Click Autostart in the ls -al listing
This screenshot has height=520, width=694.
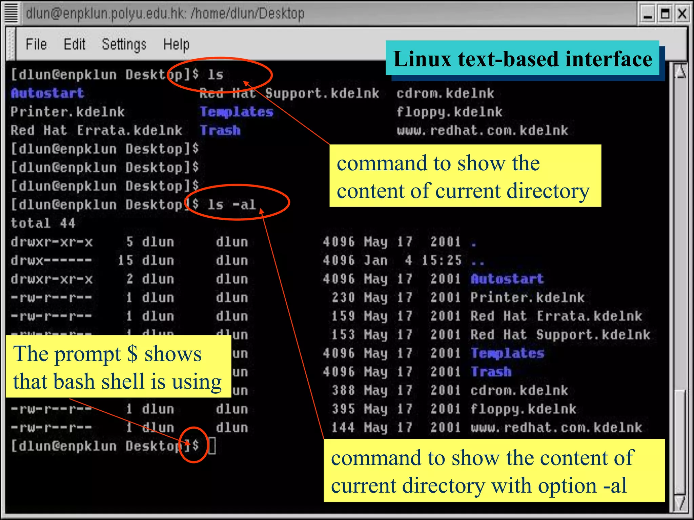(x=507, y=279)
